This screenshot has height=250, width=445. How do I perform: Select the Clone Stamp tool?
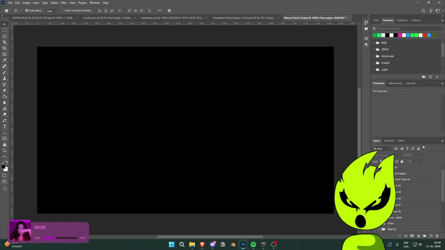(x=5, y=78)
